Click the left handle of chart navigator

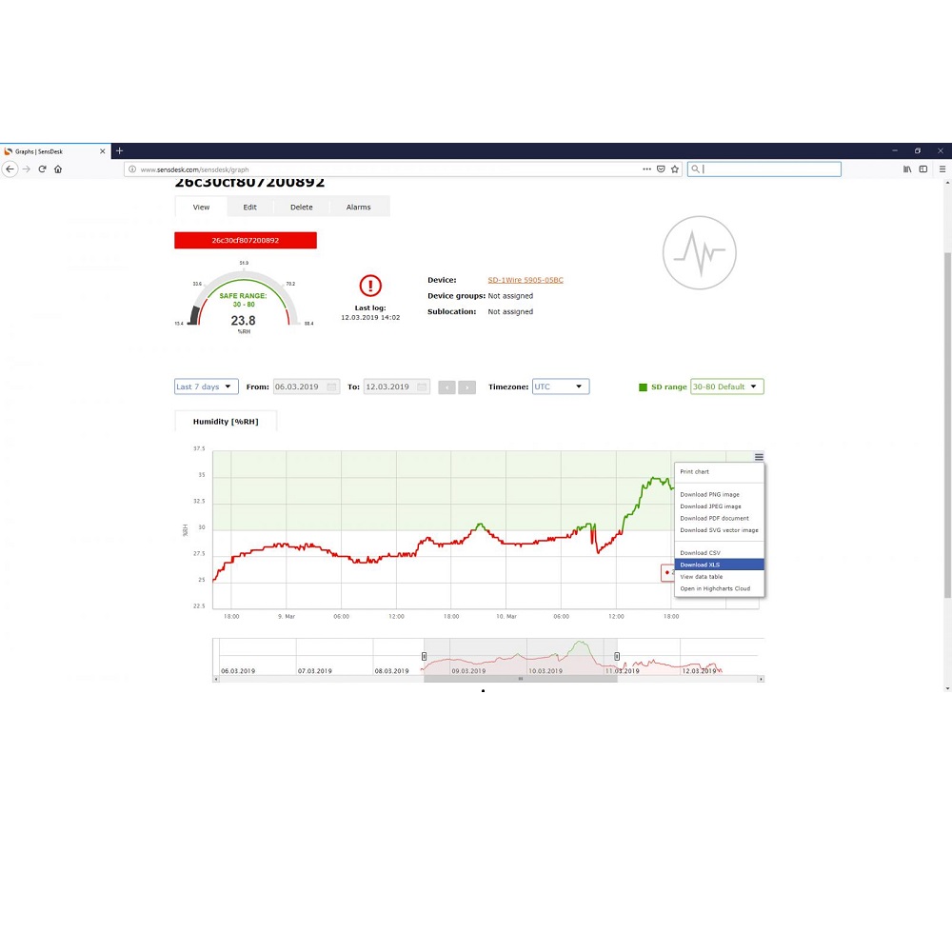tap(424, 656)
